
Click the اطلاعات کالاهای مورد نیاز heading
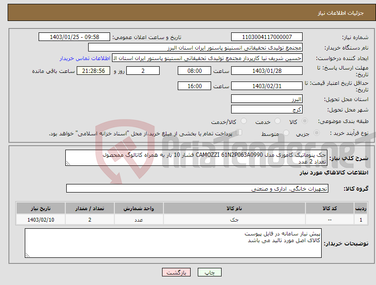tap(334, 173)
